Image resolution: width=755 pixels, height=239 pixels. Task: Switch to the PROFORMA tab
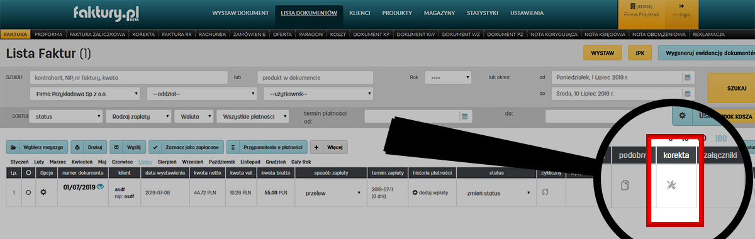tap(48, 34)
